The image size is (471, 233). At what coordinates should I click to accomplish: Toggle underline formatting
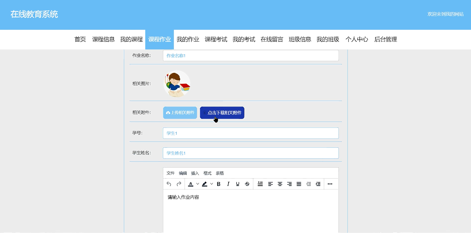tap(238, 184)
